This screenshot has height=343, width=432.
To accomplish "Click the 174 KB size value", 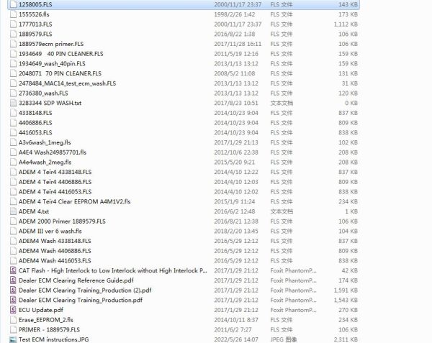I will click(x=348, y=280).
